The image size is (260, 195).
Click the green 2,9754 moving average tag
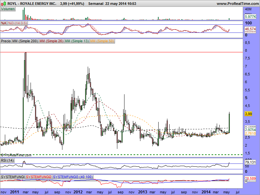point(250,129)
